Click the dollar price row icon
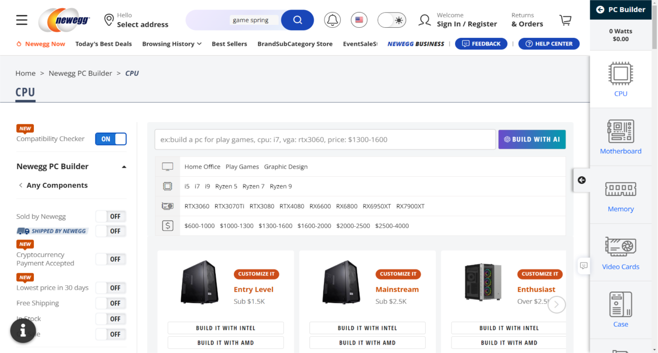The width and height of the screenshot is (658, 353). pos(168,226)
